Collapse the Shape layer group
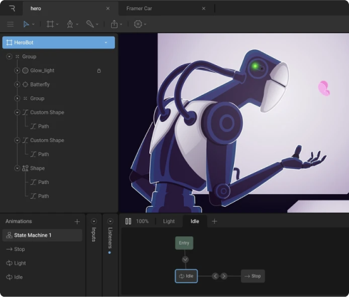 (x=17, y=168)
